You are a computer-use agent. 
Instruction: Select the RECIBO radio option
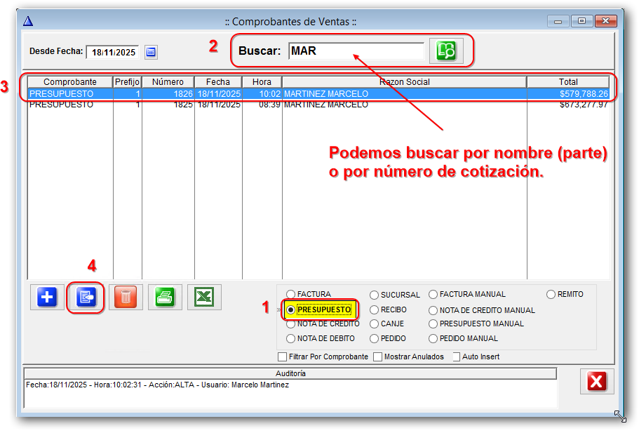(x=375, y=309)
